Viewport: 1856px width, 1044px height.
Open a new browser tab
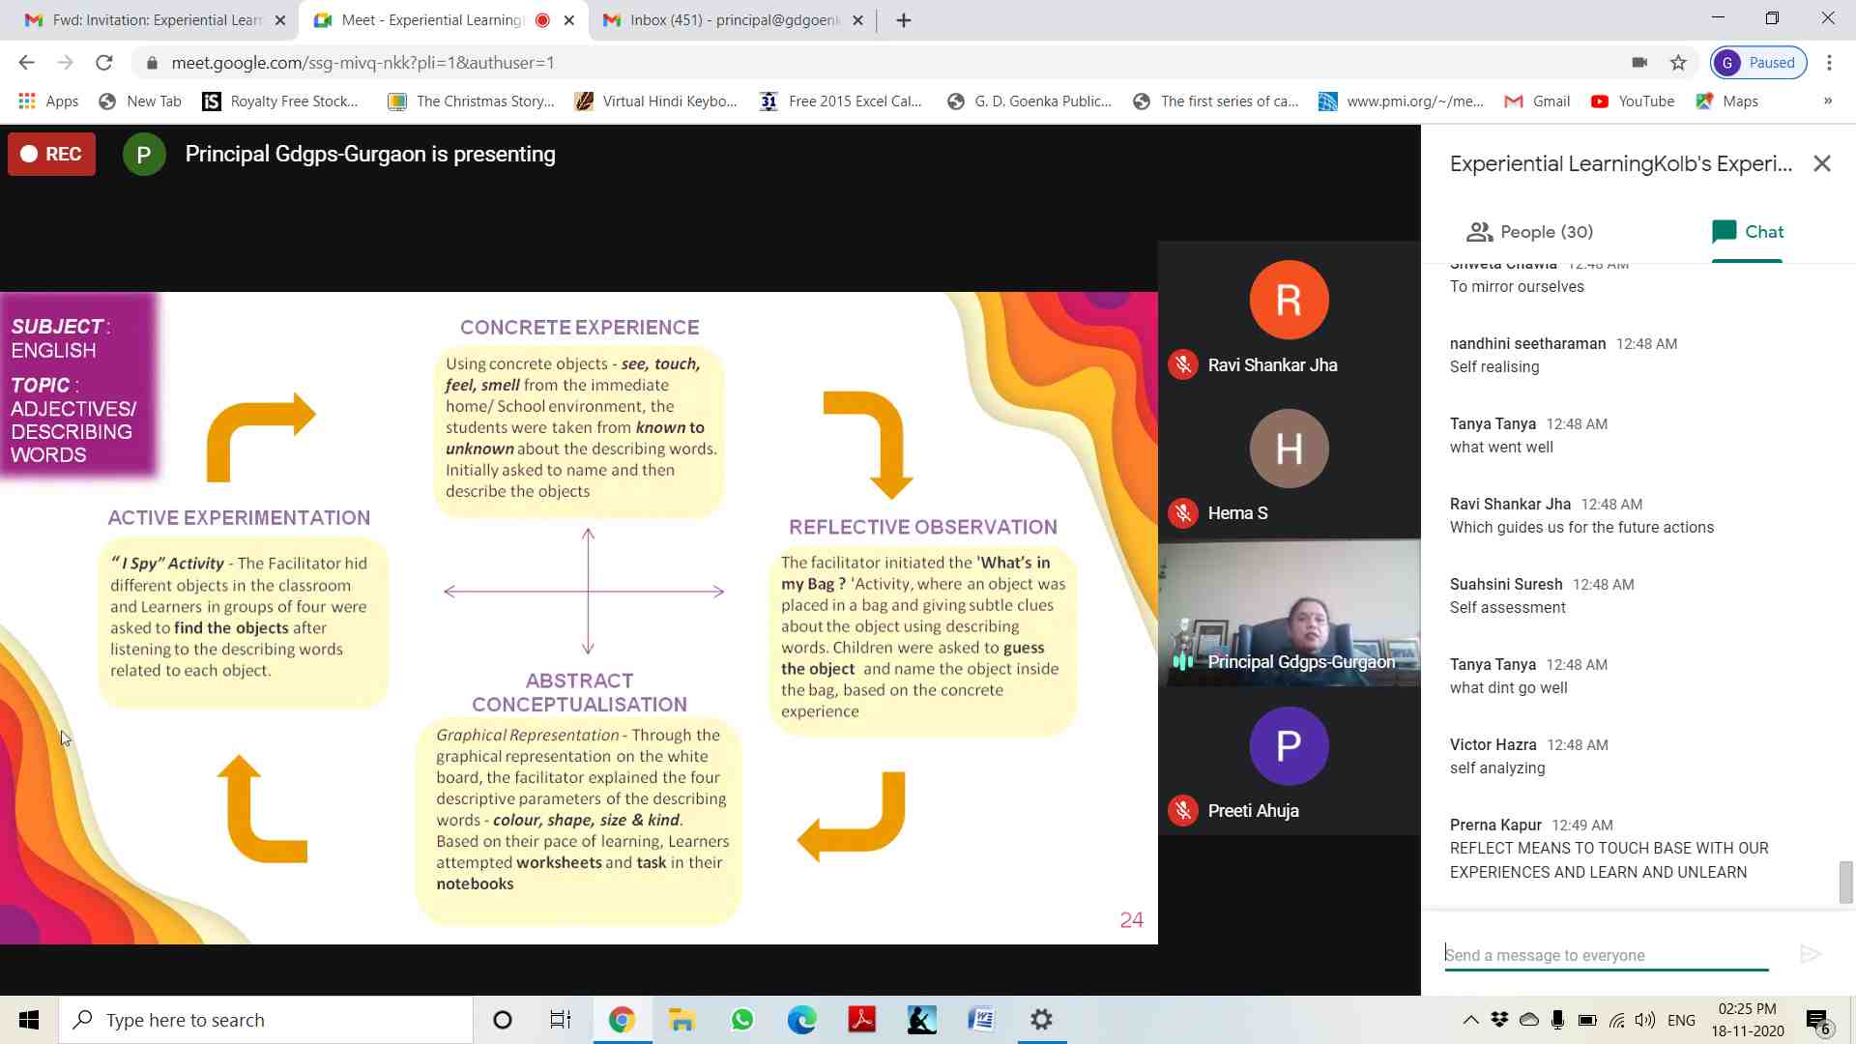click(904, 20)
